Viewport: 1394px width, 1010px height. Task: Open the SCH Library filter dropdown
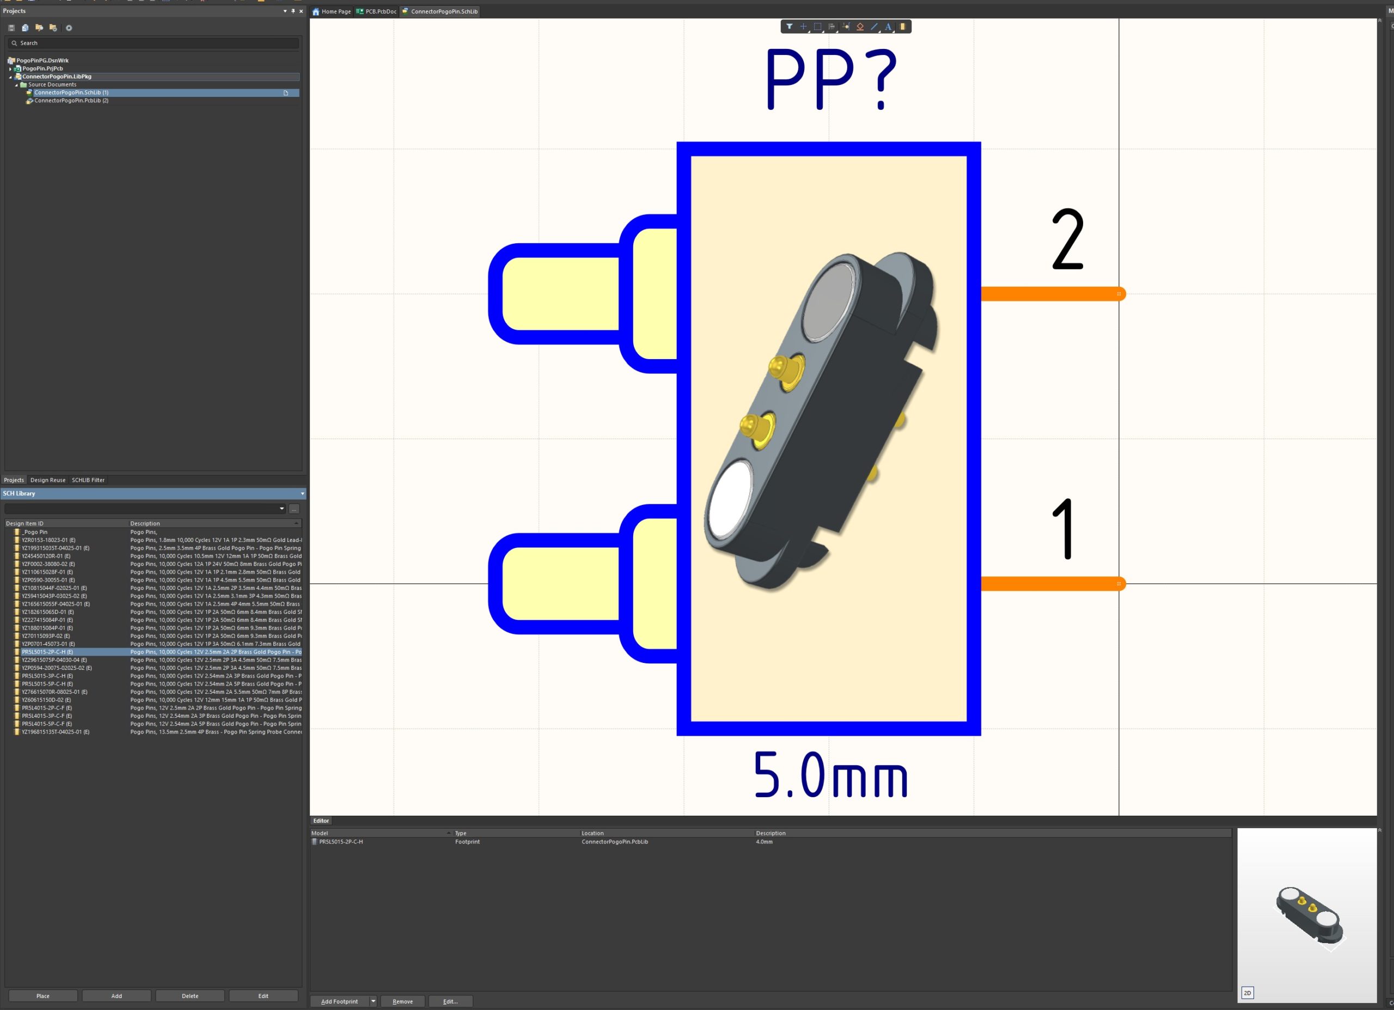(282, 509)
